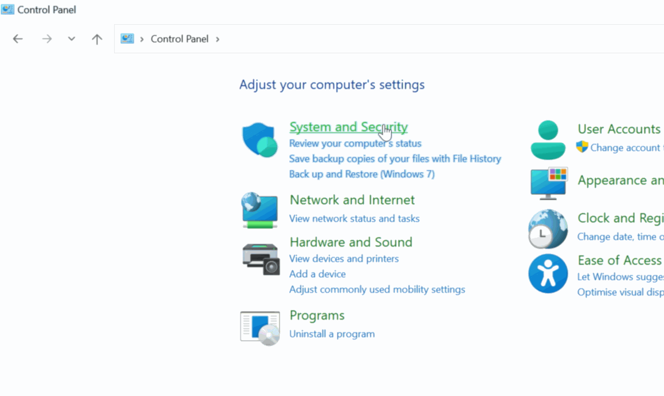Expand the chevron before Control Panel in breadcrumb

142,39
